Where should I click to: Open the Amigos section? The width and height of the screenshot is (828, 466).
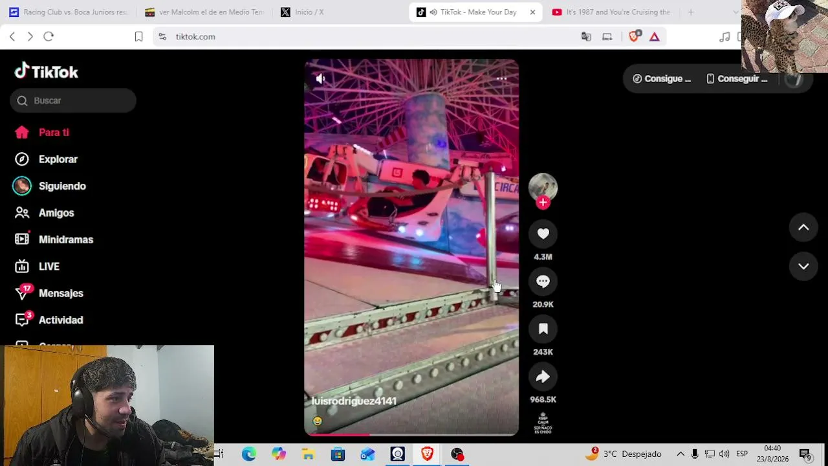45,213
